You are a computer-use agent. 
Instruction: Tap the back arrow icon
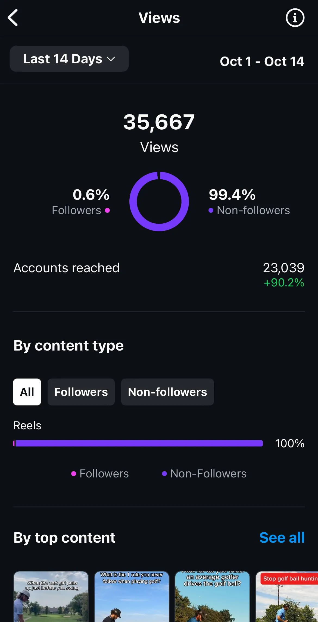pos(13,18)
